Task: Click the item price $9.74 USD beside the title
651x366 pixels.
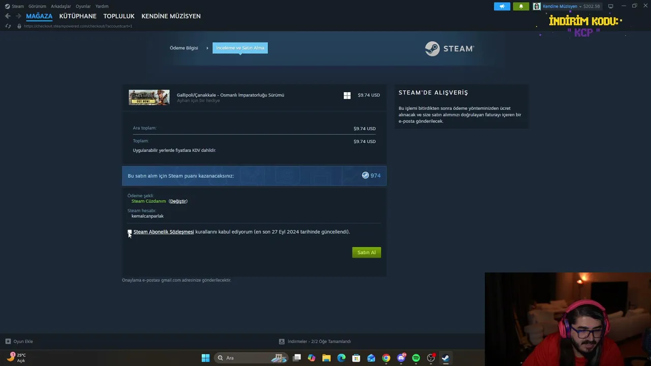Action: 369,95
